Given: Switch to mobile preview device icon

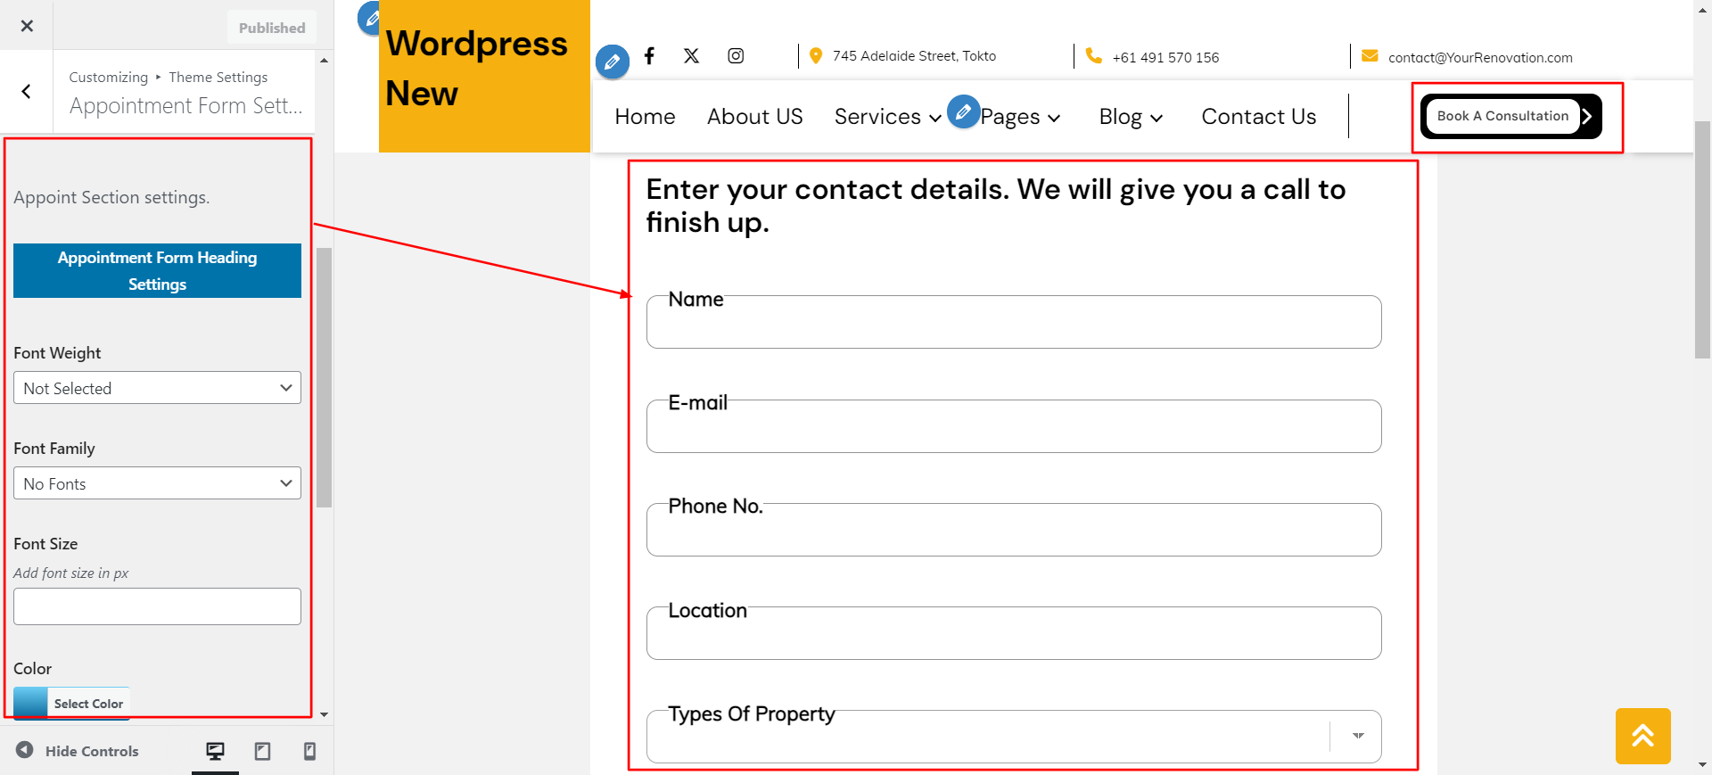Looking at the screenshot, I should [x=309, y=751].
